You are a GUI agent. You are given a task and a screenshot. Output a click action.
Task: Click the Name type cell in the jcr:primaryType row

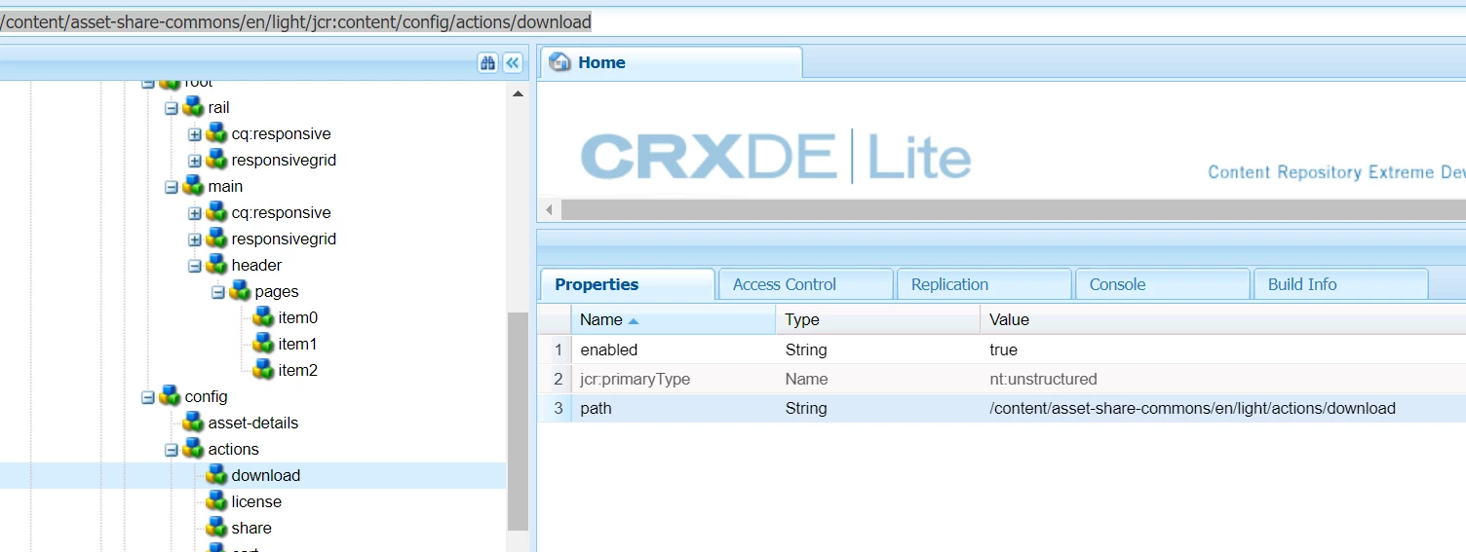pyautogui.click(x=878, y=379)
